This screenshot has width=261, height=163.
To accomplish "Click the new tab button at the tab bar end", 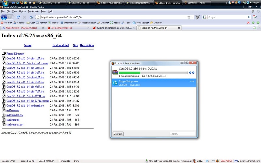I will (x=254, y=28).
